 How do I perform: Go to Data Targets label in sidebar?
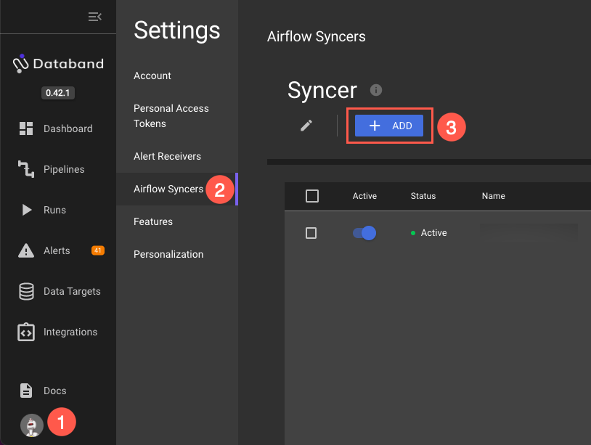pyautogui.click(x=72, y=291)
